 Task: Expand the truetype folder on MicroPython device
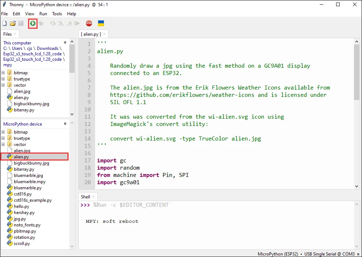3,138
